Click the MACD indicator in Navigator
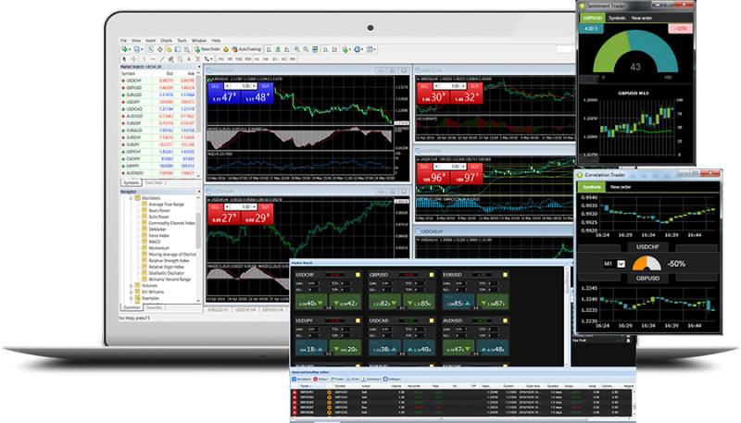 pos(156,242)
